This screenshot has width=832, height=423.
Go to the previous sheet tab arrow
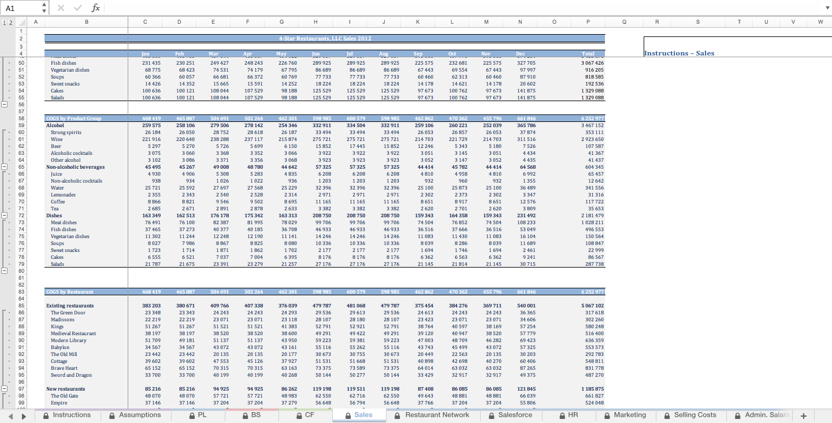pyautogui.click(x=10, y=415)
